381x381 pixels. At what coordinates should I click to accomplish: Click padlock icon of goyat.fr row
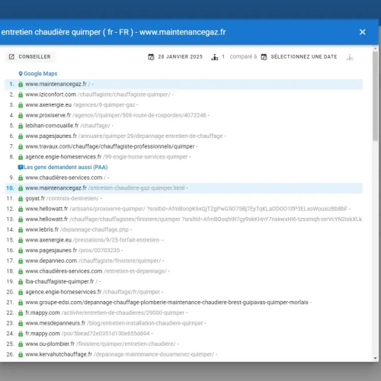21,199
